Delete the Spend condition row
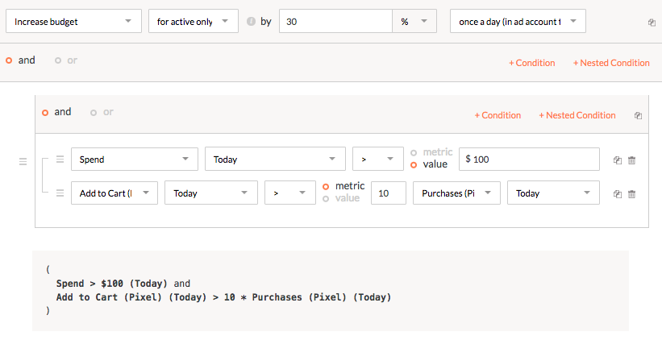Image resolution: width=662 pixels, height=340 pixels. click(631, 160)
